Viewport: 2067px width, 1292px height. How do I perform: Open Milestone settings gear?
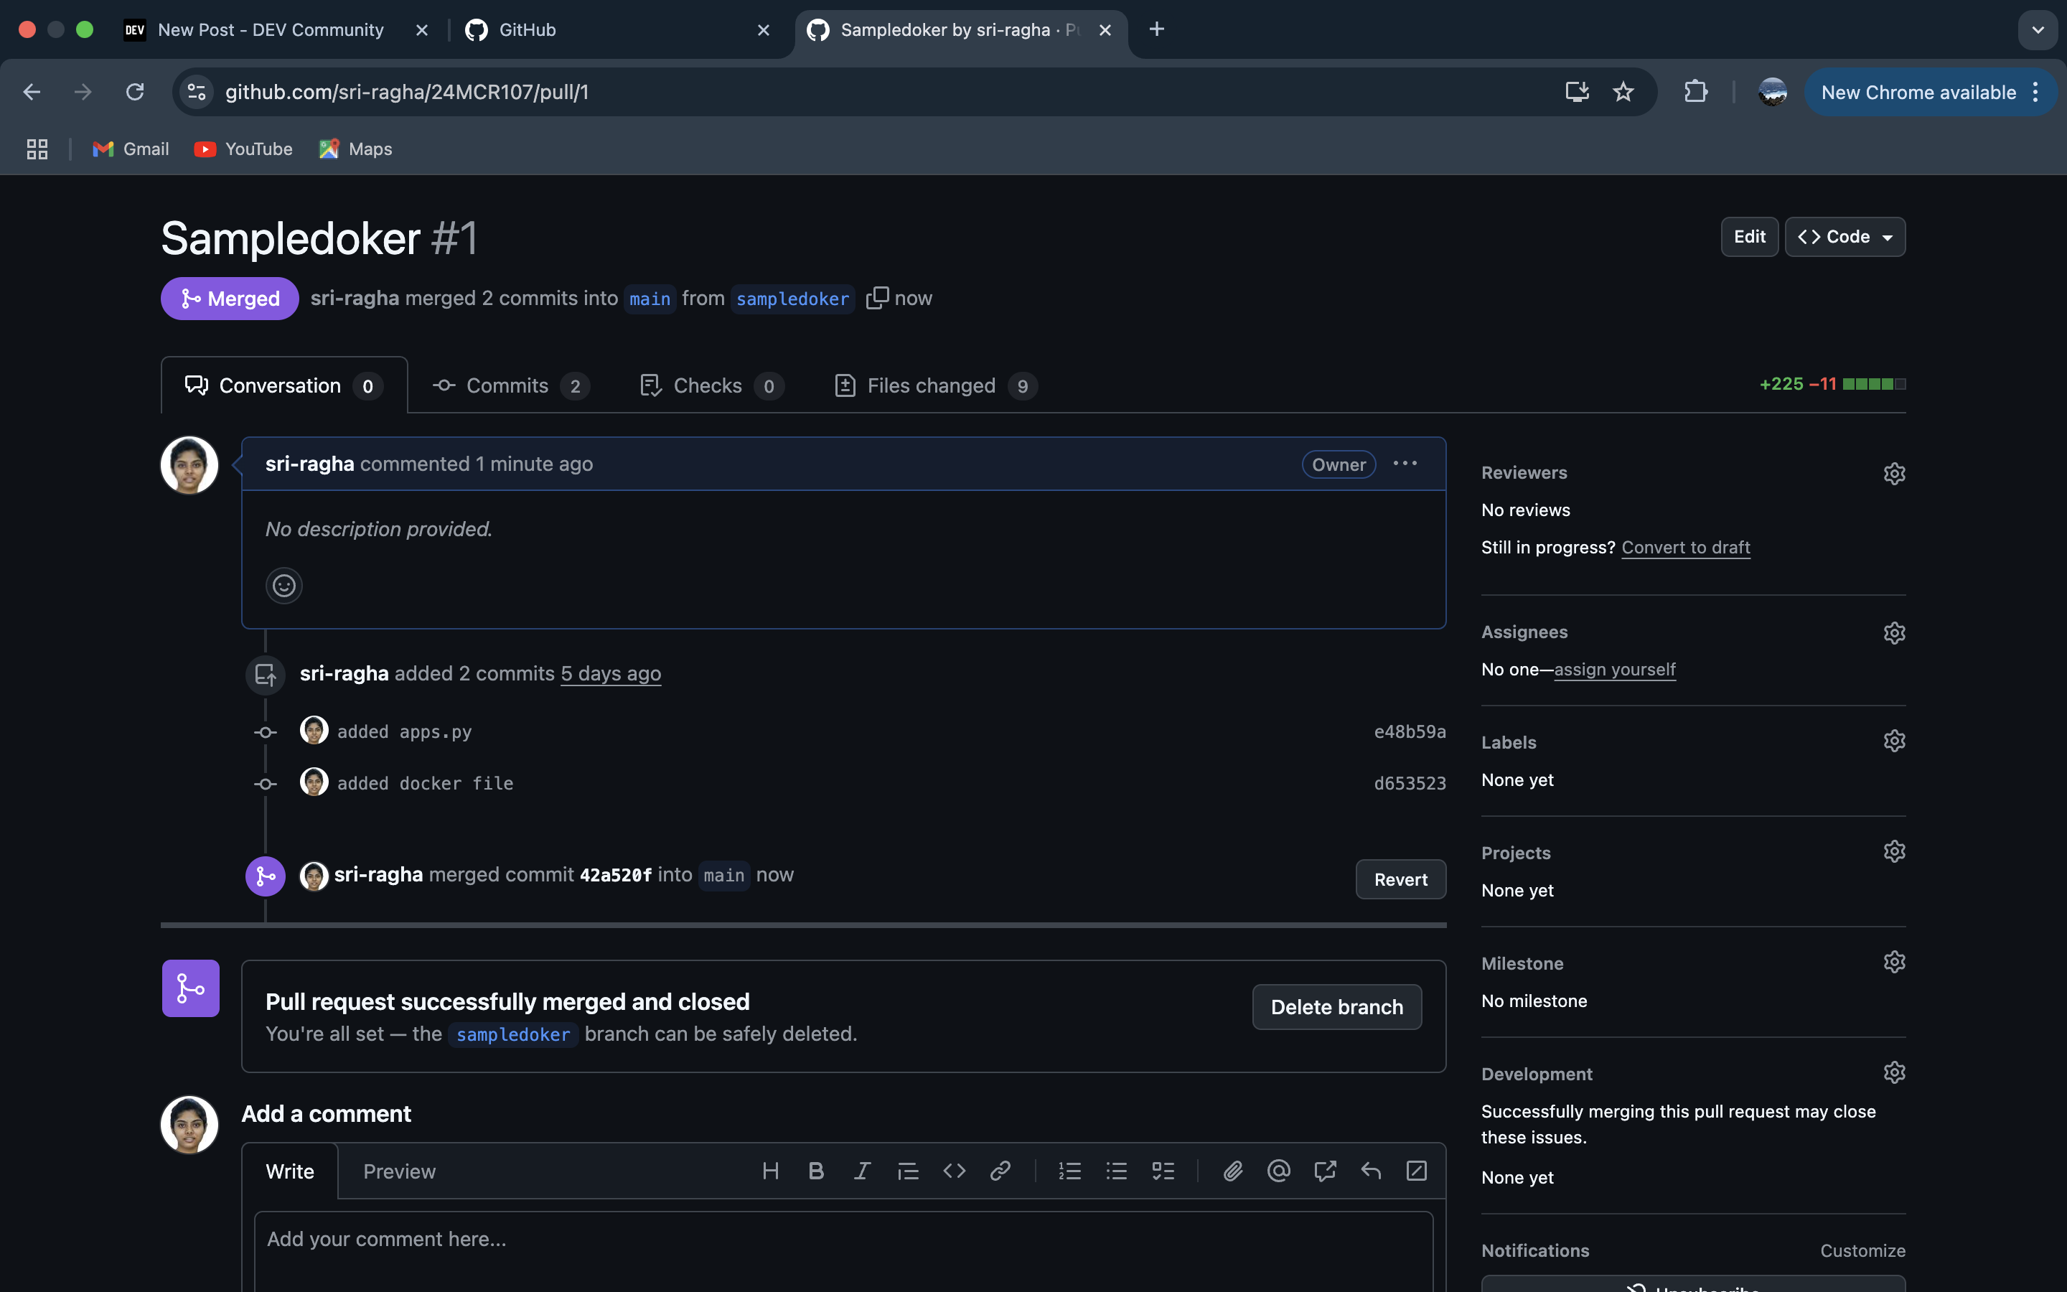pos(1893,961)
